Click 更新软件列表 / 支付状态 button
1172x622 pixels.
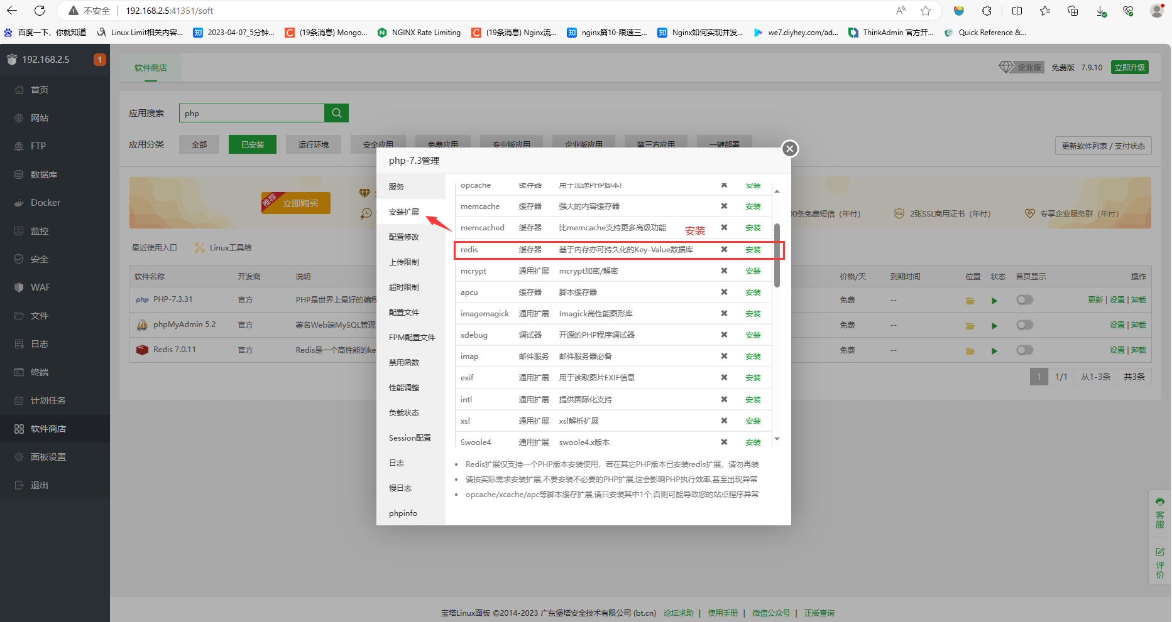coord(1103,146)
